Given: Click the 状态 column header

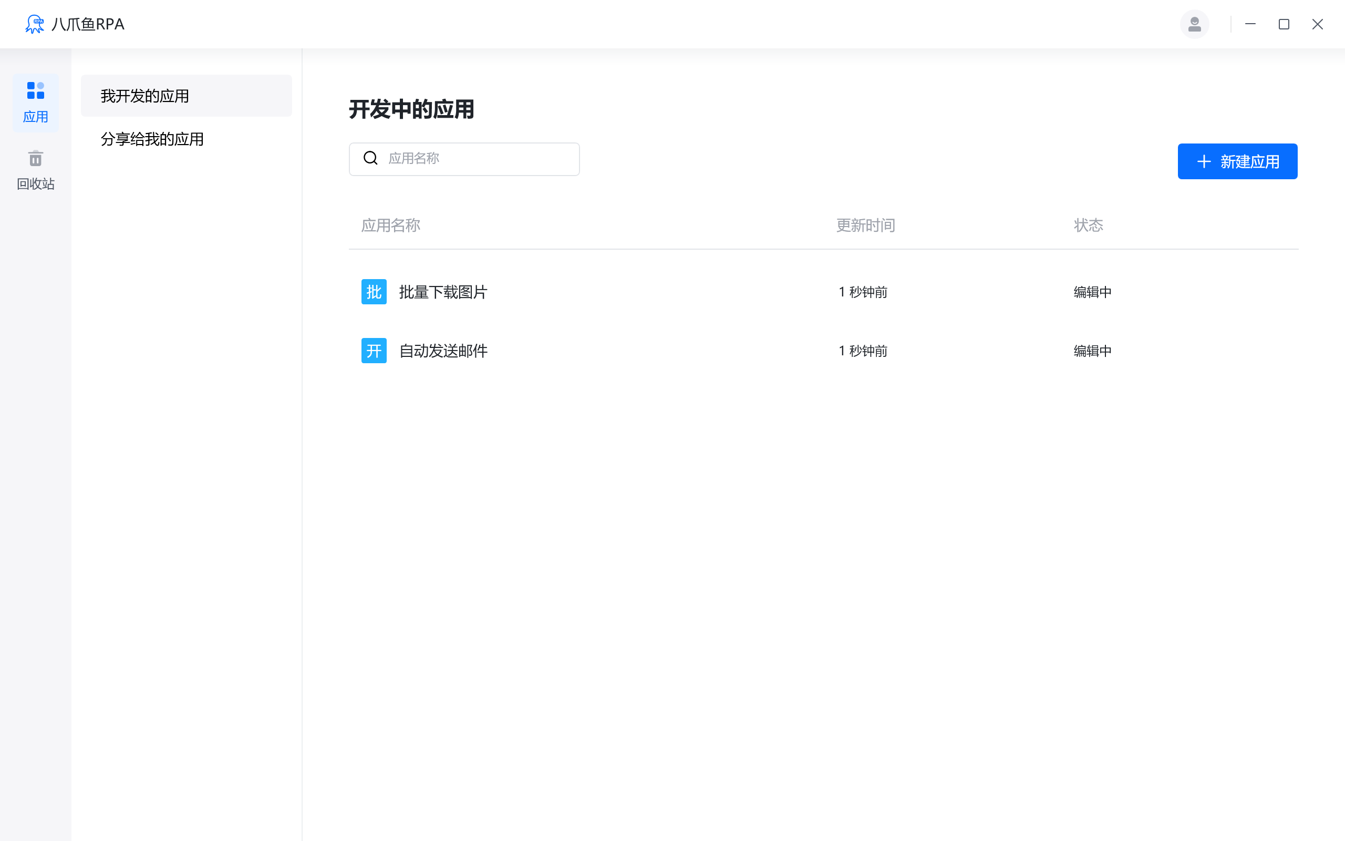Looking at the screenshot, I should [x=1087, y=225].
